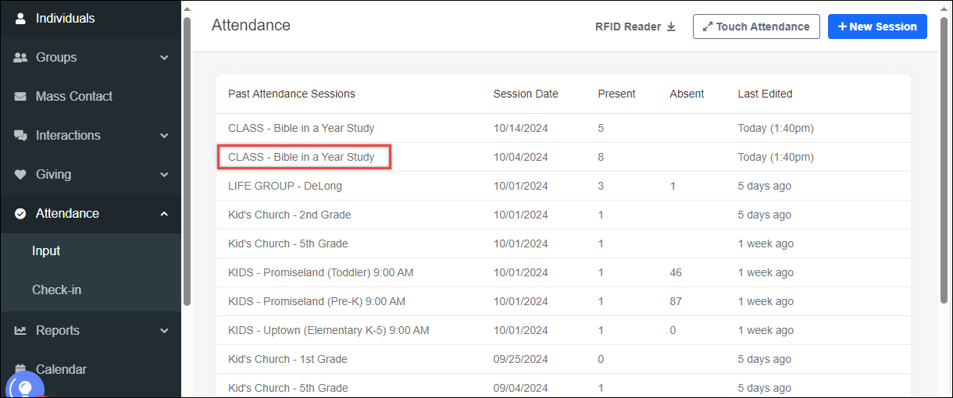Collapse the Attendance menu chevron

pos(164,213)
